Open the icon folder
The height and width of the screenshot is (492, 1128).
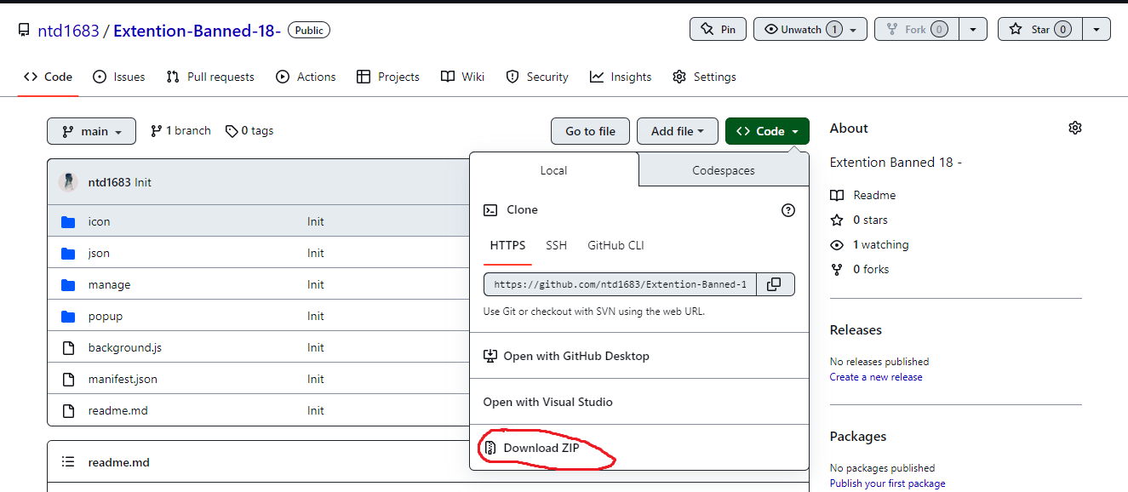point(99,221)
